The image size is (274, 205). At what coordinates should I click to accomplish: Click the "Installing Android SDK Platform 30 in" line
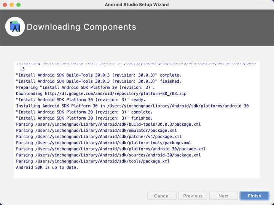point(132,106)
